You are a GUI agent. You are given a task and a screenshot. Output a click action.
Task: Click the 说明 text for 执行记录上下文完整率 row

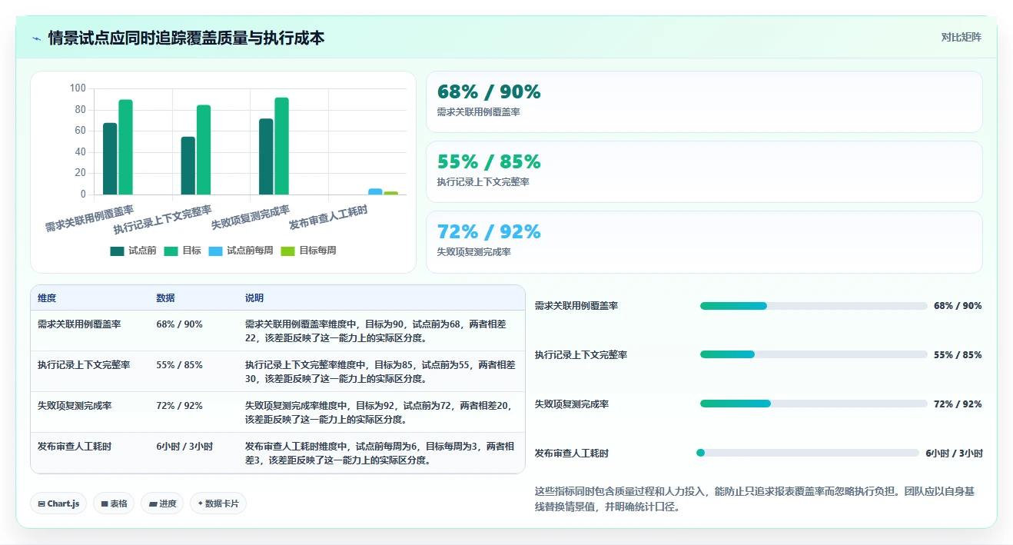(380, 372)
